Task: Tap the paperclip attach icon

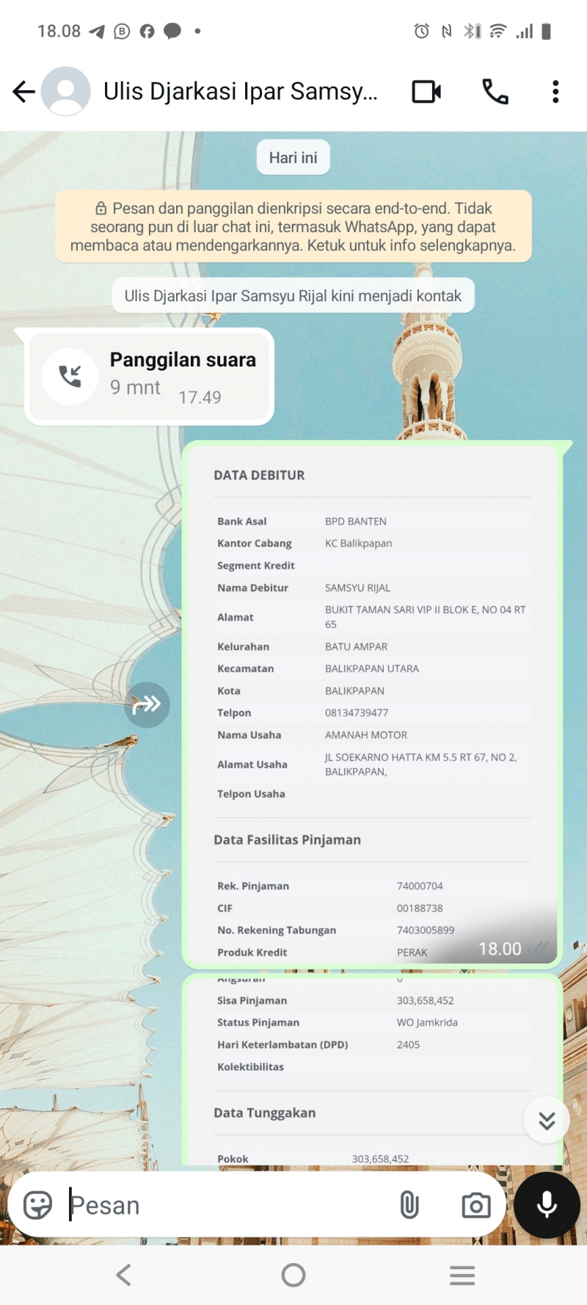Action: pos(409,1205)
